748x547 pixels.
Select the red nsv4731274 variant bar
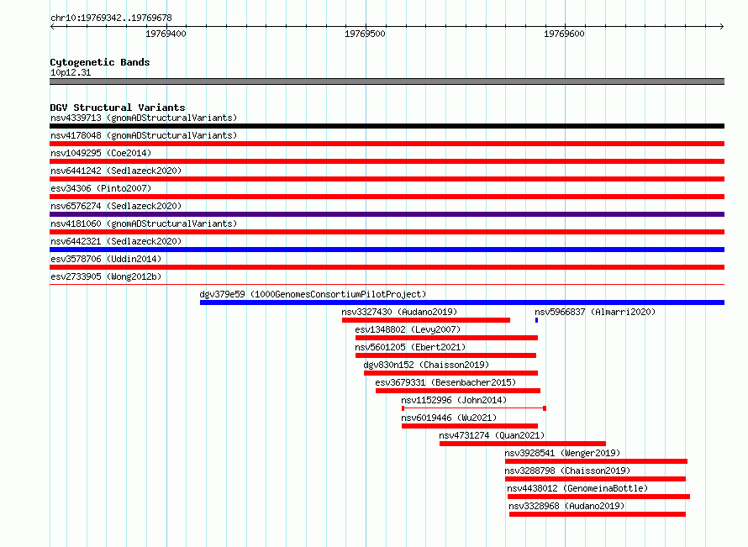point(523,444)
